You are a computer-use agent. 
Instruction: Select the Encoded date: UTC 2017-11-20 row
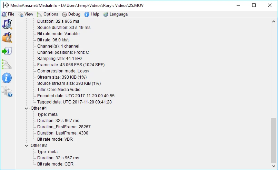(x=76, y=96)
